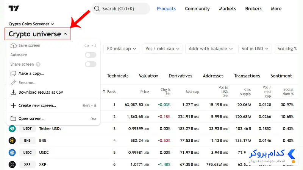This screenshot has height=170, width=303.
Task: Collapse the Crypto universe dropdown
Action: point(37,34)
